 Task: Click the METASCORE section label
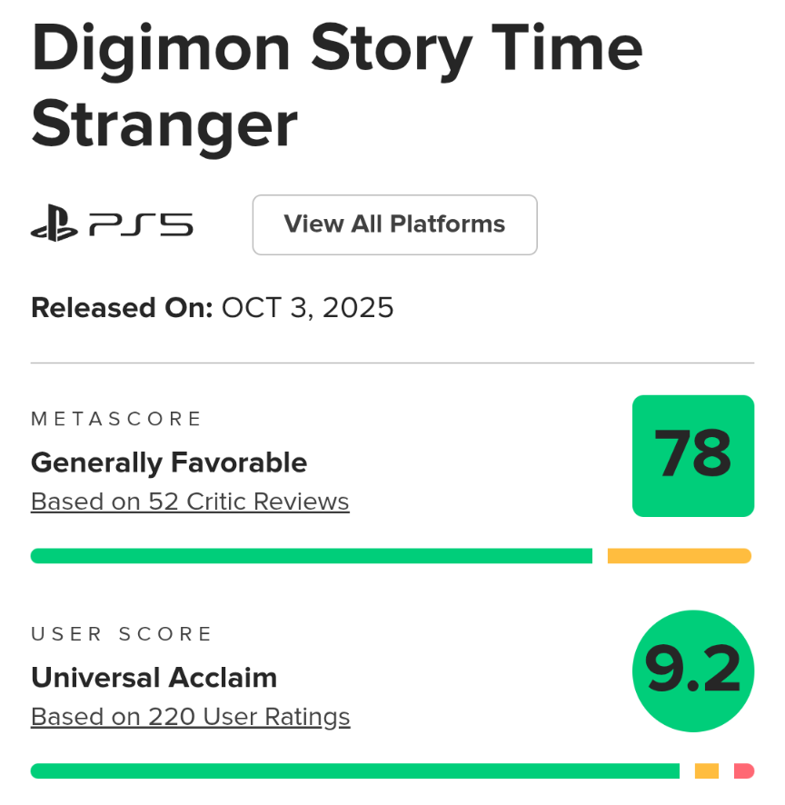tap(116, 419)
